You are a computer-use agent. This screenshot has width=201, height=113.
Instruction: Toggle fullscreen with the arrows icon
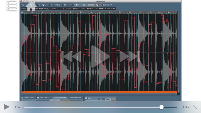click(x=195, y=107)
